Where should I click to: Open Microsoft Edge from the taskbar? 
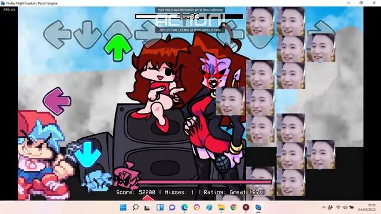coord(185,207)
